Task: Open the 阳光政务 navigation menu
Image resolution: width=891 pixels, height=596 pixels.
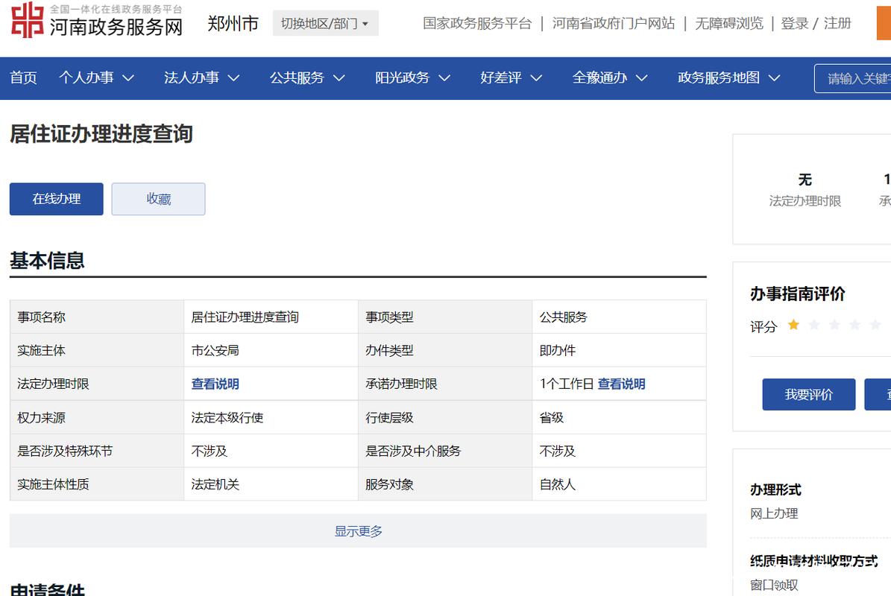Action: [412, 78]
